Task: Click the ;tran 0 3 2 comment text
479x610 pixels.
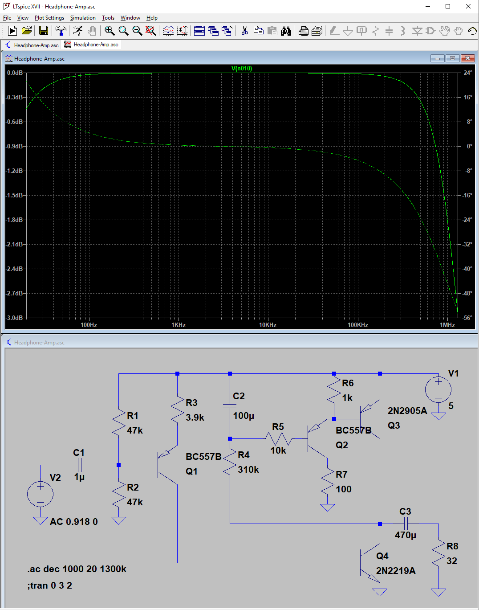Action: [49, 585]
